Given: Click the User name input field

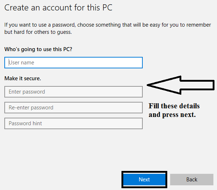Looking at the screenshot, I should point(74,63).
